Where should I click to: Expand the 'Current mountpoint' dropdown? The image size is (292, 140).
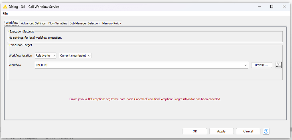click(x=75, y=55)
